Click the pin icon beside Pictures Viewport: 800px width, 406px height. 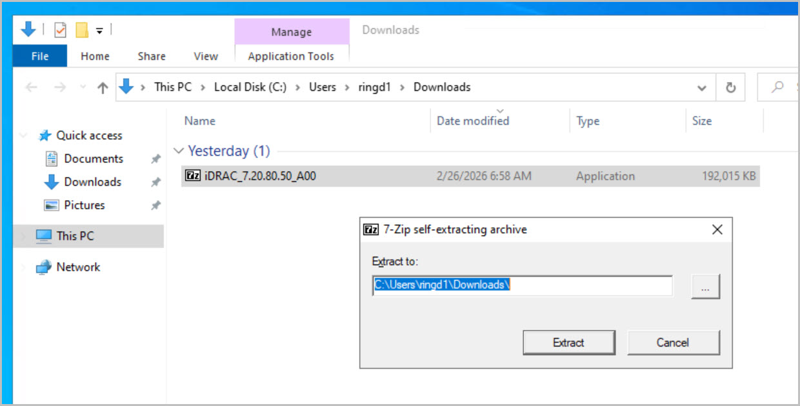pyautogui.click(x=155, y=205)
